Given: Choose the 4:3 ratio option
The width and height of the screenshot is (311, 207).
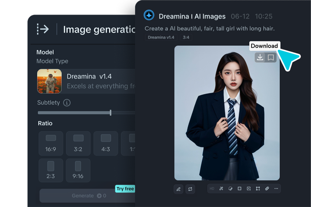Looking at the screenshot, I should (106, 143).
